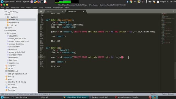Go to previous tab with left arrow
Screen dimensions: 176x99
click(x=40, y=11)
